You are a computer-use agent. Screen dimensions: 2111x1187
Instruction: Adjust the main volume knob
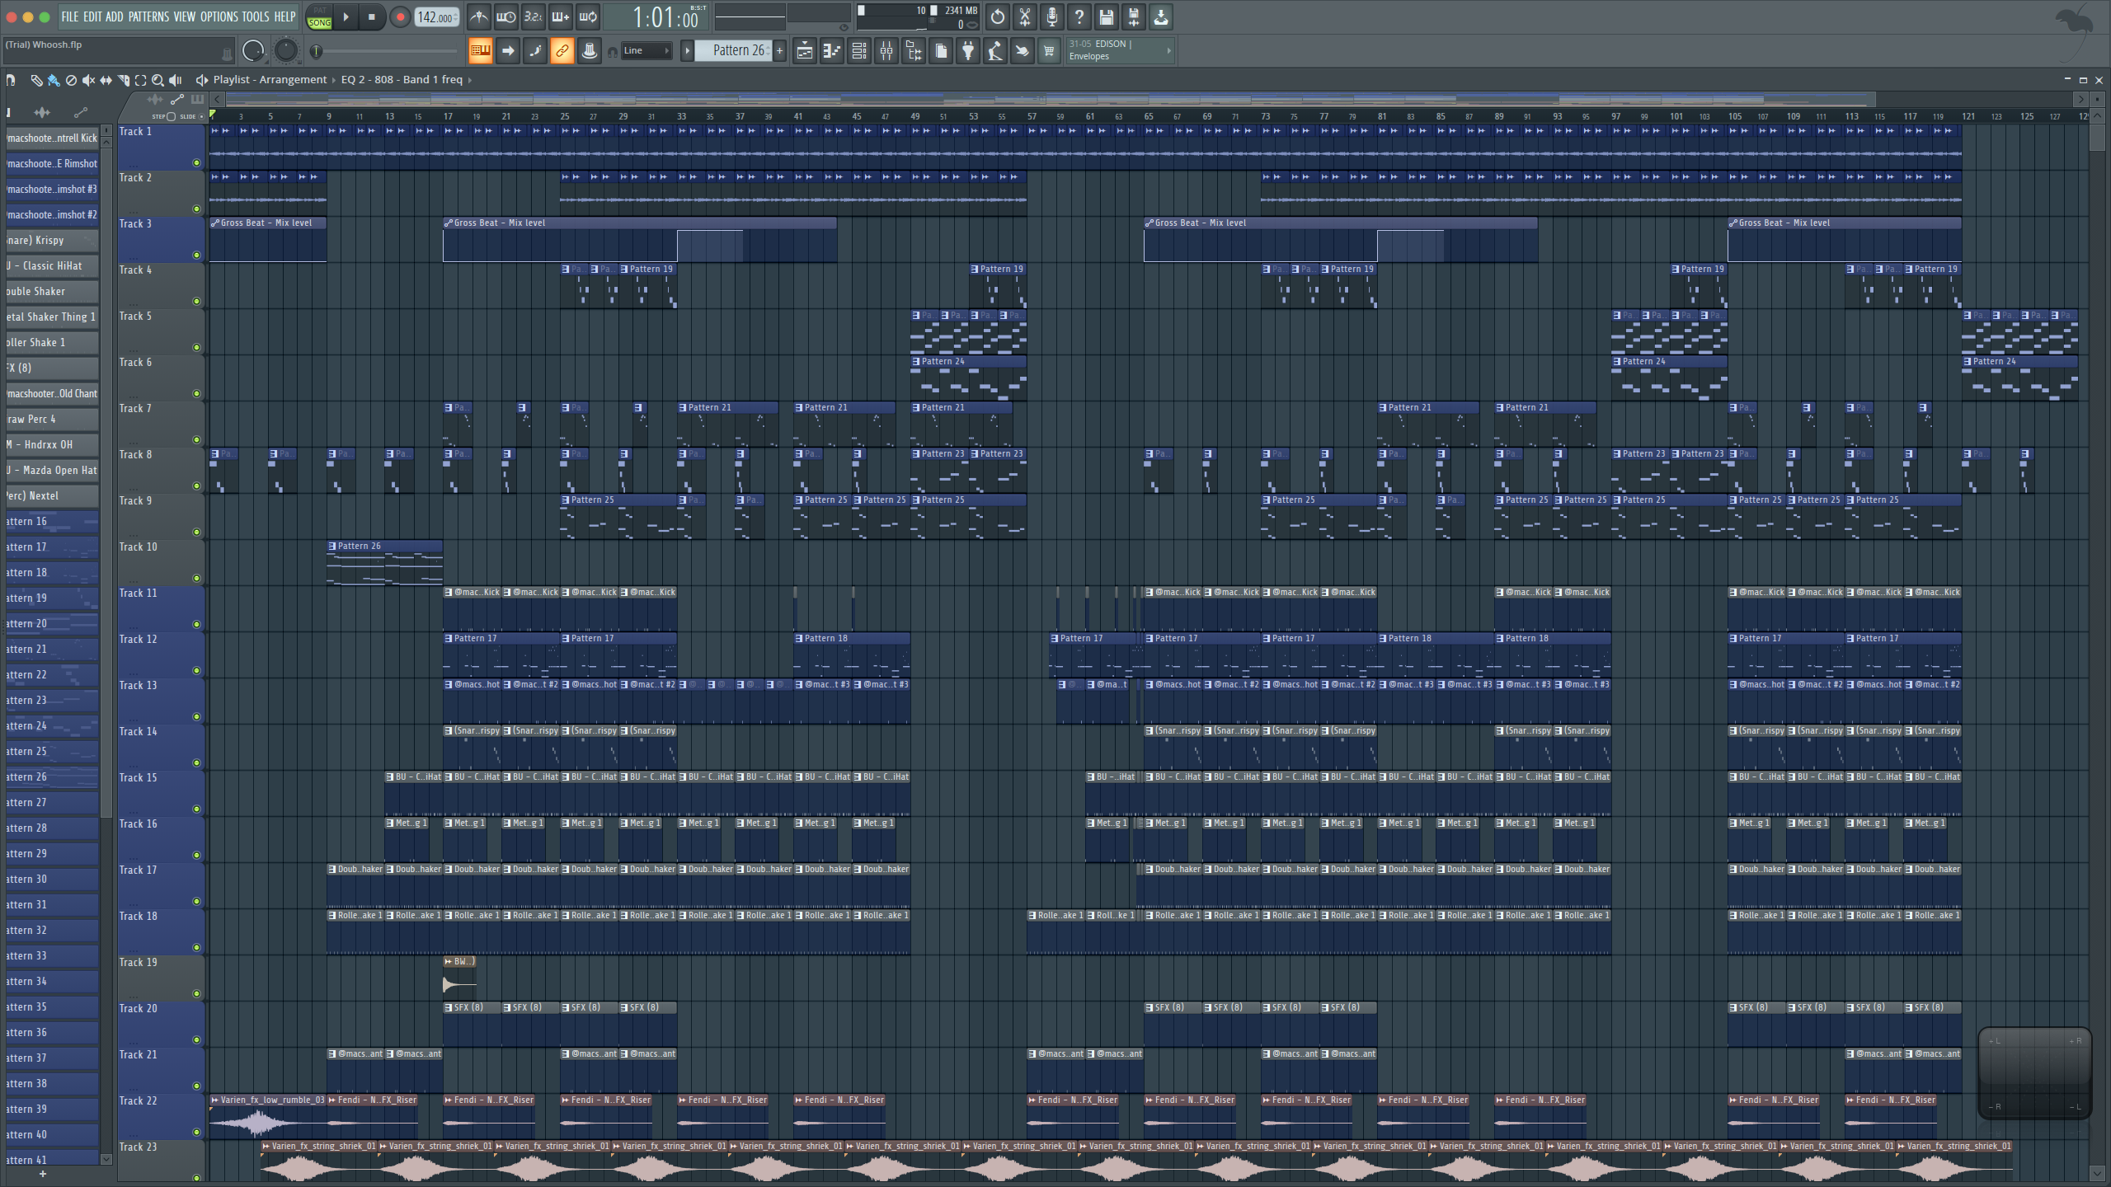[x=253, y=51]
